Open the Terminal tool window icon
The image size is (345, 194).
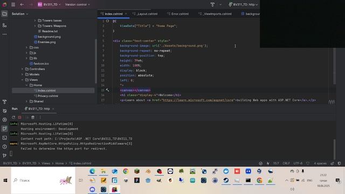coord(4,138)
